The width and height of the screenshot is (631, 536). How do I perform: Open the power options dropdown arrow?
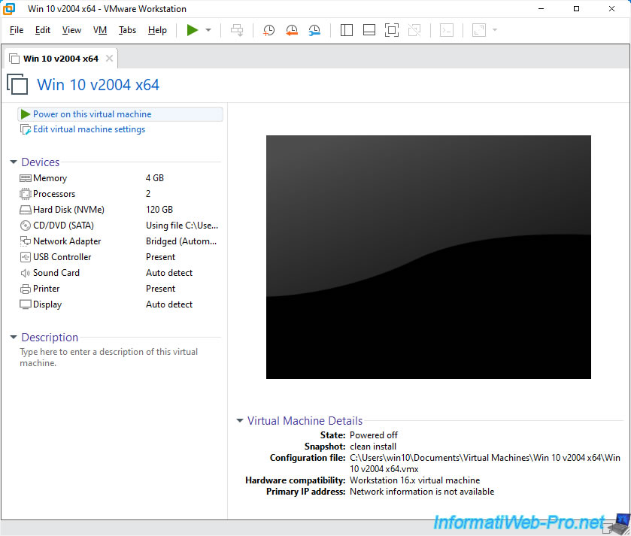coord(208,30)
